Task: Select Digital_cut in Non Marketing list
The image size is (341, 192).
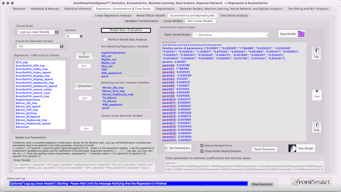Action: pos(109,59)
